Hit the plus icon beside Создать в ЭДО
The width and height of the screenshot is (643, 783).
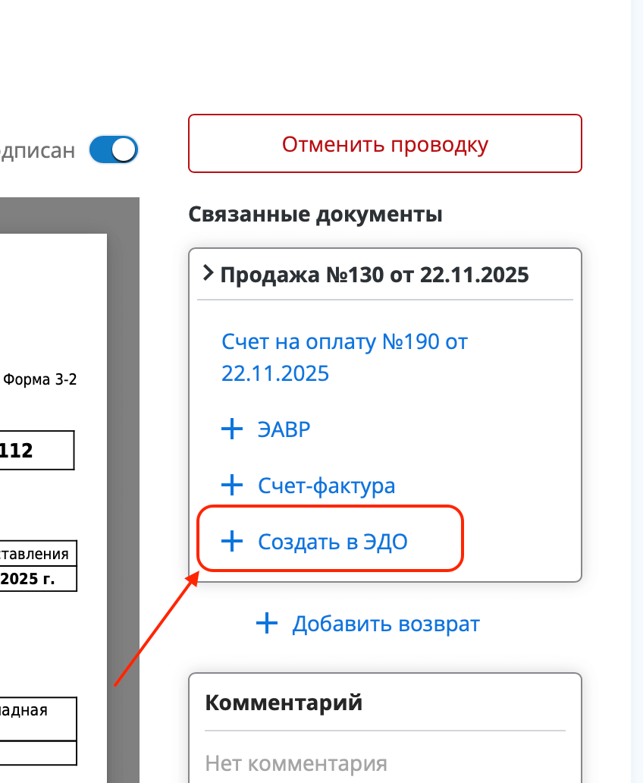point(231,542)
